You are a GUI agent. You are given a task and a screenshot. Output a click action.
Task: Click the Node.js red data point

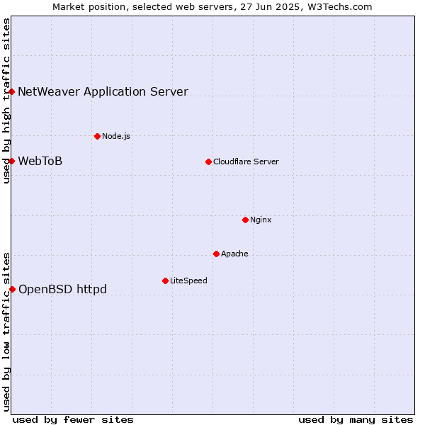coord(97,136)
